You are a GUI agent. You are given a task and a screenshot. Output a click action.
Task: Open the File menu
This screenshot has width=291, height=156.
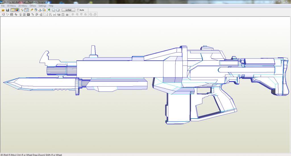point(3,6)
